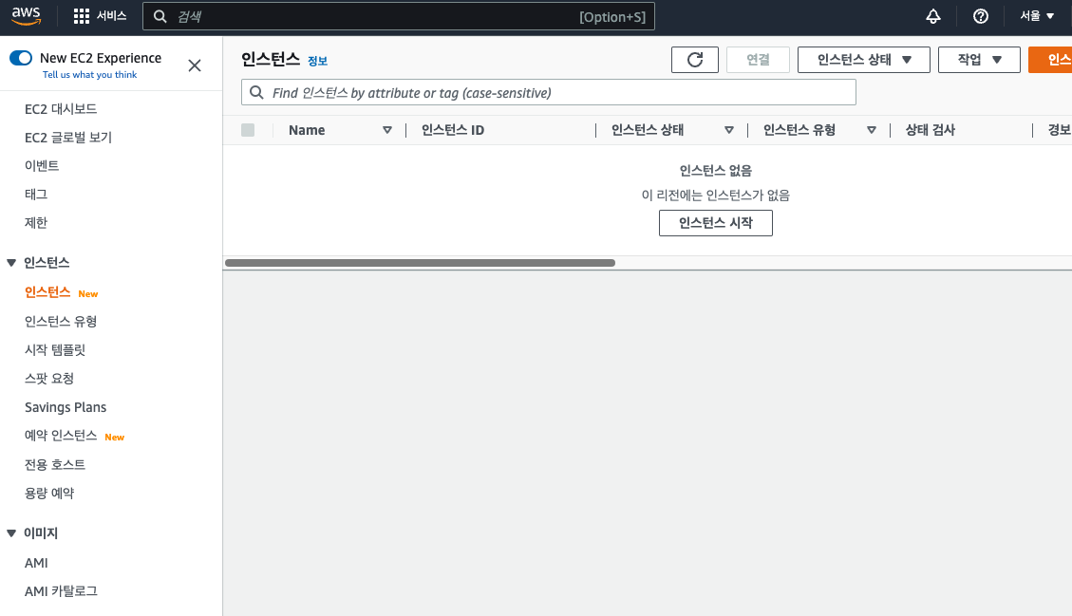The width and height of the screenshot is (1072, 616).
Task: Check the select-all instances checkbox
Action: 248,130
